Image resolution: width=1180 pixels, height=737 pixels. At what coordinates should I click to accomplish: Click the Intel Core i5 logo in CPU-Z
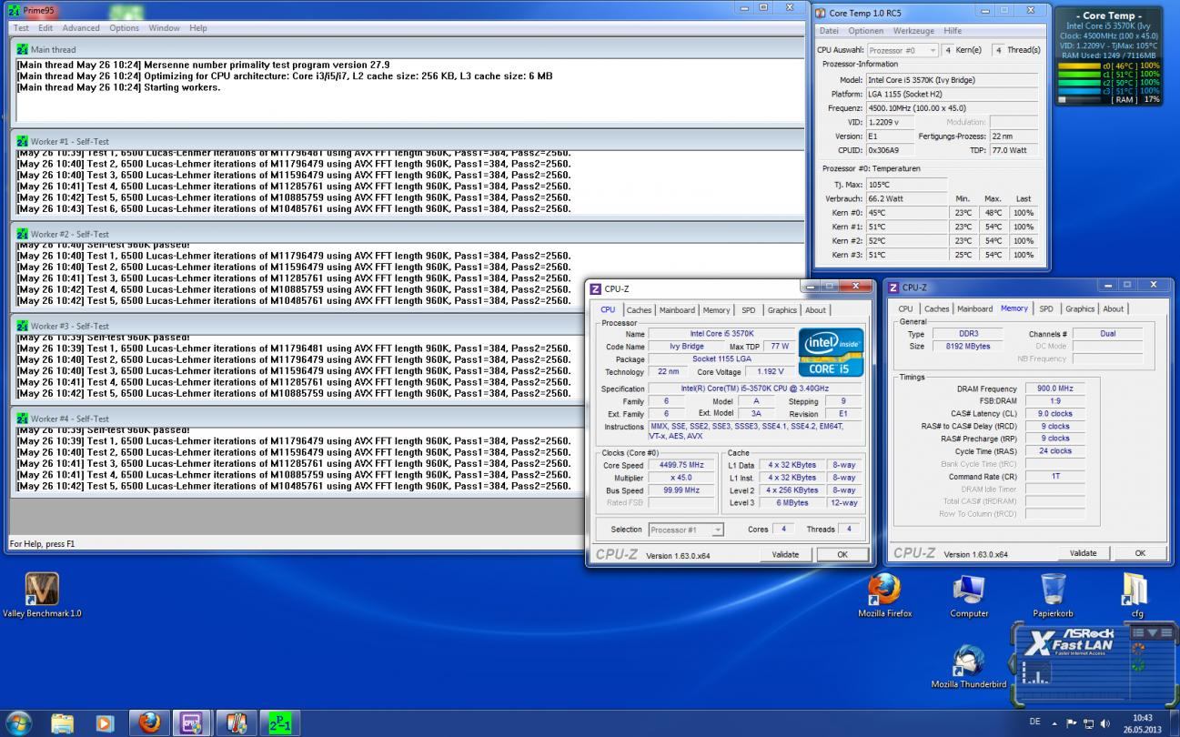click(830, 351)
